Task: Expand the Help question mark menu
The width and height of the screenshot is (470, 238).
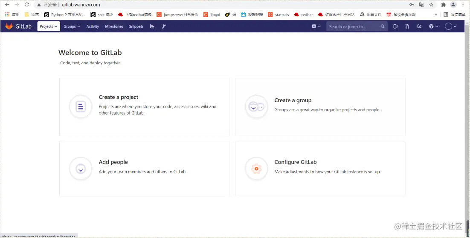Action: click(433, 26)
